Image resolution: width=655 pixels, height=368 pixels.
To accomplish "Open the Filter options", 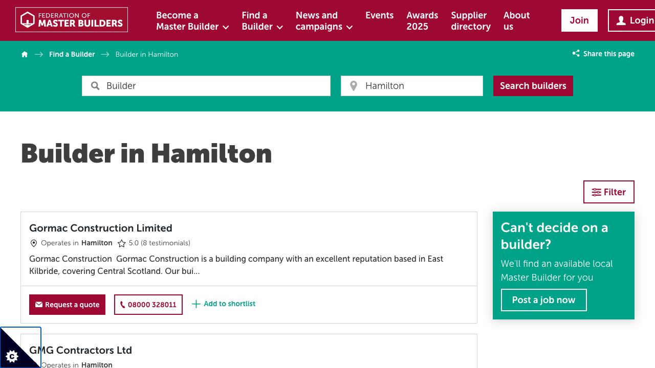I will pos(608,192).
